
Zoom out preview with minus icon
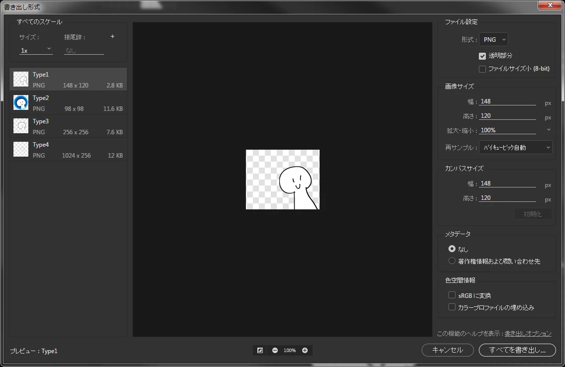click(275, 350)
